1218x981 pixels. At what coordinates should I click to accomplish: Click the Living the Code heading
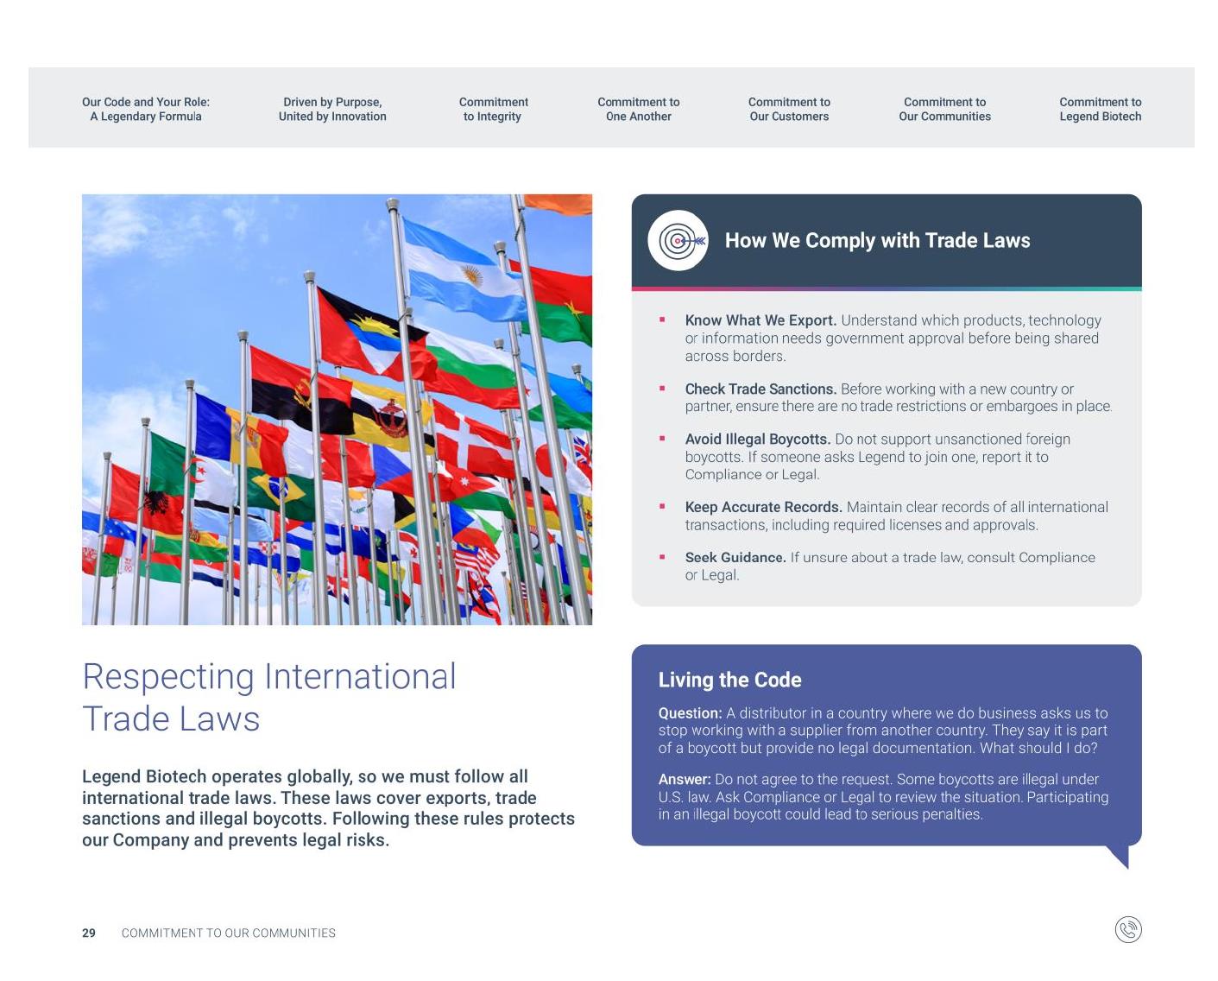tap(730, 680)
